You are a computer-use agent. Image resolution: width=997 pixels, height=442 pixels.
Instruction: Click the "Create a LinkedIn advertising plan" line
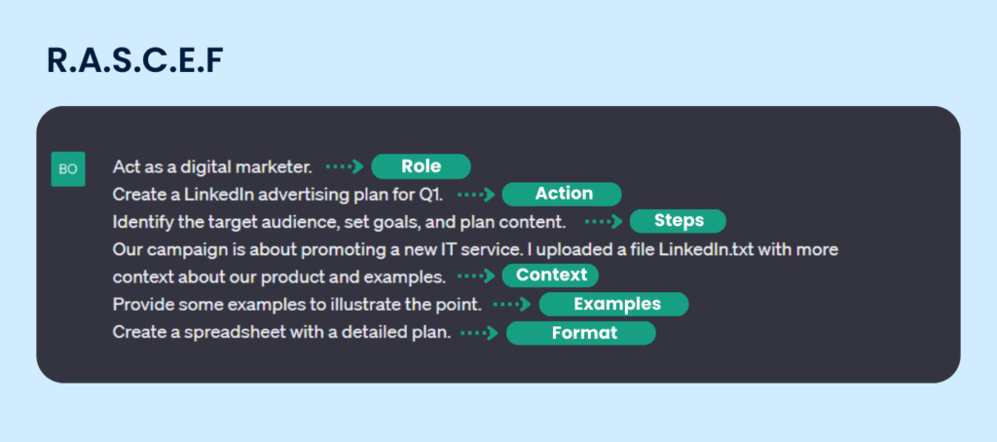(x=277, y=194)
